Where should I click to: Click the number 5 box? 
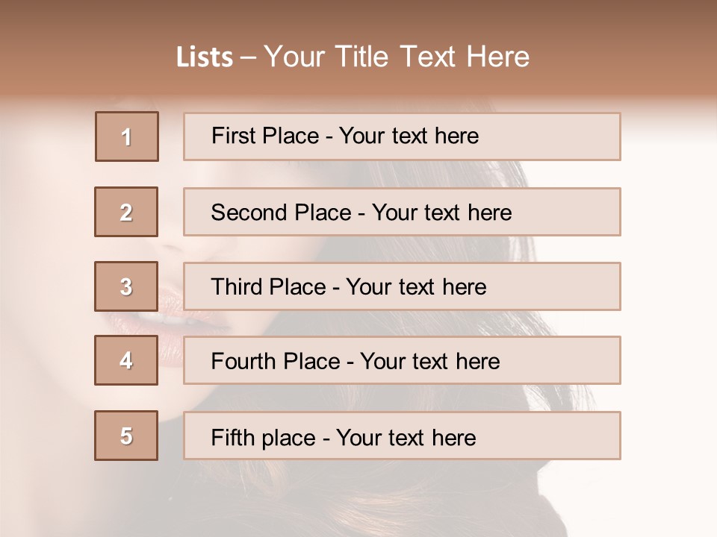click(126, 436)
